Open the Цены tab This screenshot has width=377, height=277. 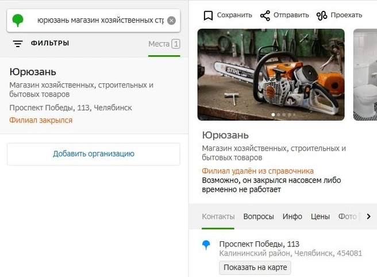click(320, 217)
